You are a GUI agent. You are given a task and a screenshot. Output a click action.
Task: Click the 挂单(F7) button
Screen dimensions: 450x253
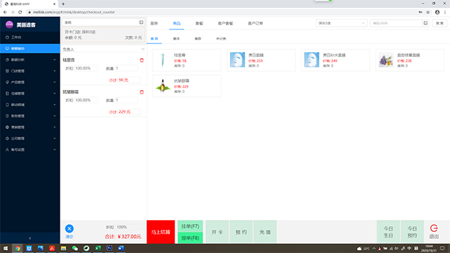coord(191,226)
